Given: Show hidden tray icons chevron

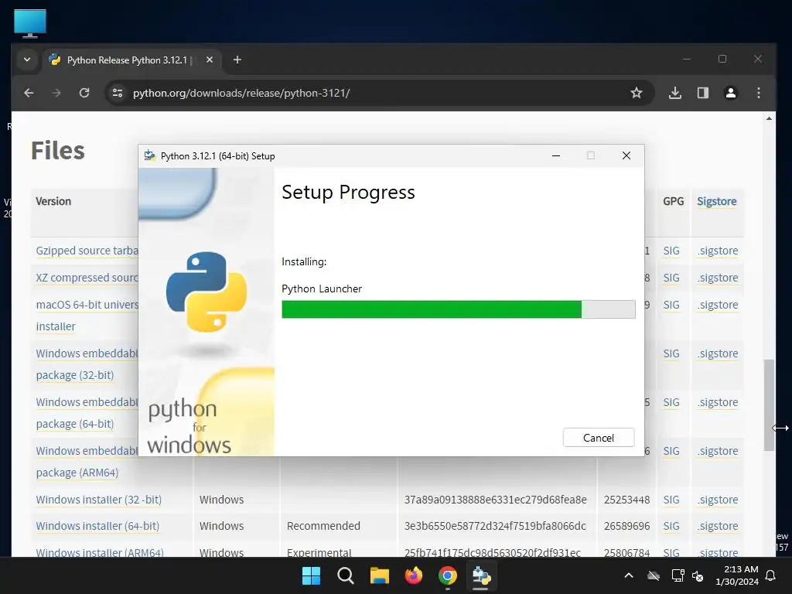Looking at the screenshot, I should click(629, 575).
